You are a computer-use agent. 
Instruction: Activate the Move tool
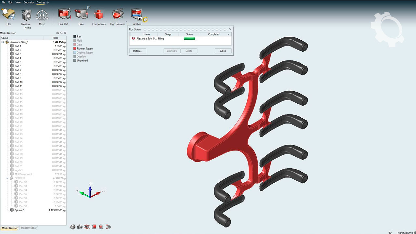42,15
